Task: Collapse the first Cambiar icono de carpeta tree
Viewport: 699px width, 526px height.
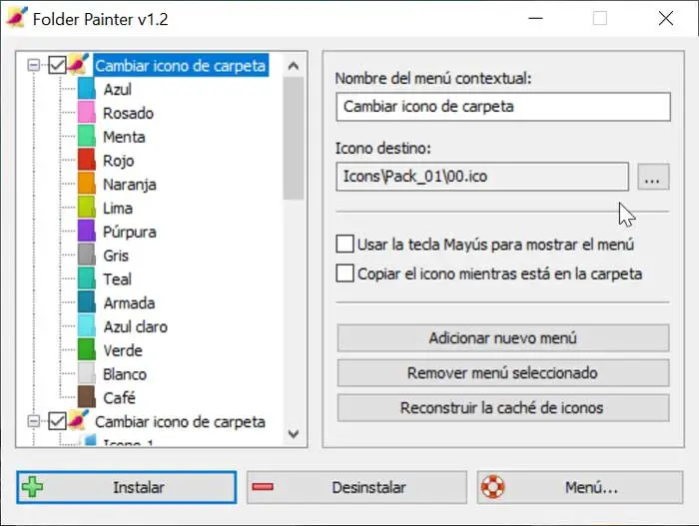Action: click(33, 65)
